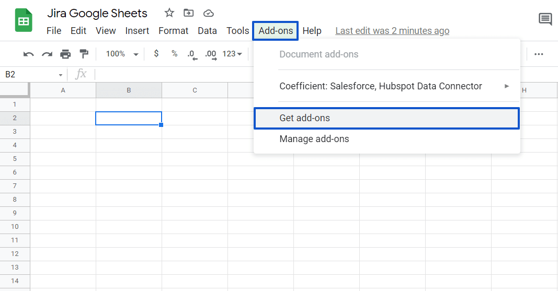Open the three-dot more toolbar options
This screenshot has width=558, height=291.
(539, 54)
